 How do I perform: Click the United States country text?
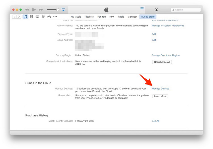pyautogui.click(x=82, y=55)
